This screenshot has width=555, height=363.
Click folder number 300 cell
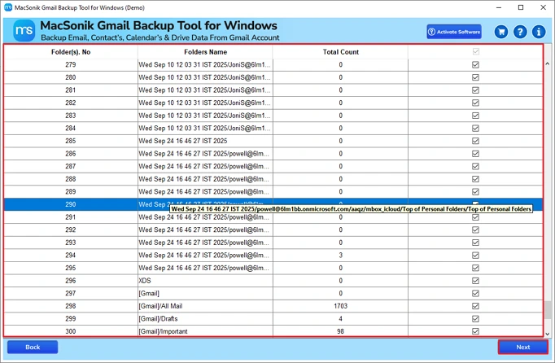click(x=71, y=331)
